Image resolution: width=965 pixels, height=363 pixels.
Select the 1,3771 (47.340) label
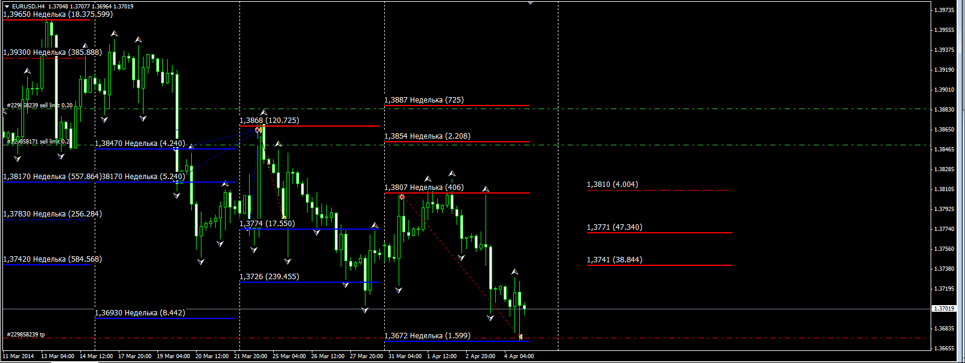(x=615, y=227)
